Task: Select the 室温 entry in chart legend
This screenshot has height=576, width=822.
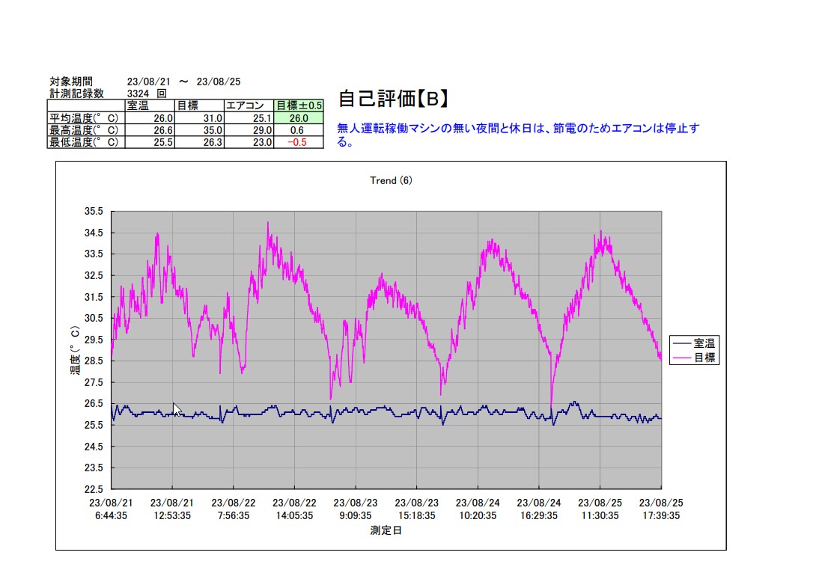Action: 704,343
